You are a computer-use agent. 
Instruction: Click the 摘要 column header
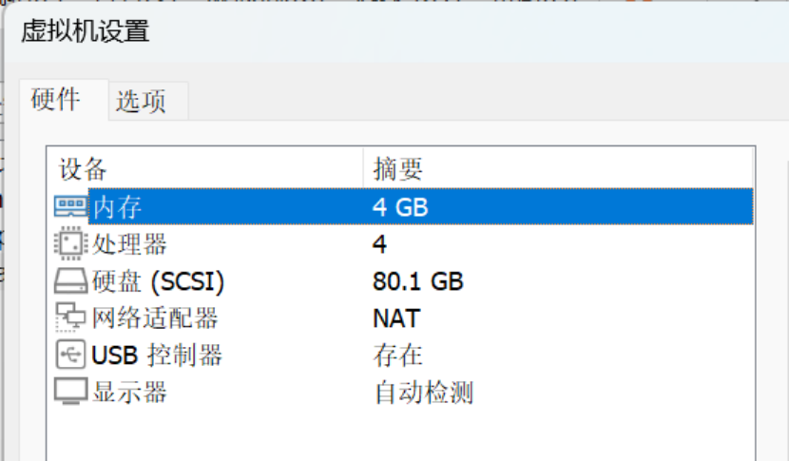coord(397,169)
